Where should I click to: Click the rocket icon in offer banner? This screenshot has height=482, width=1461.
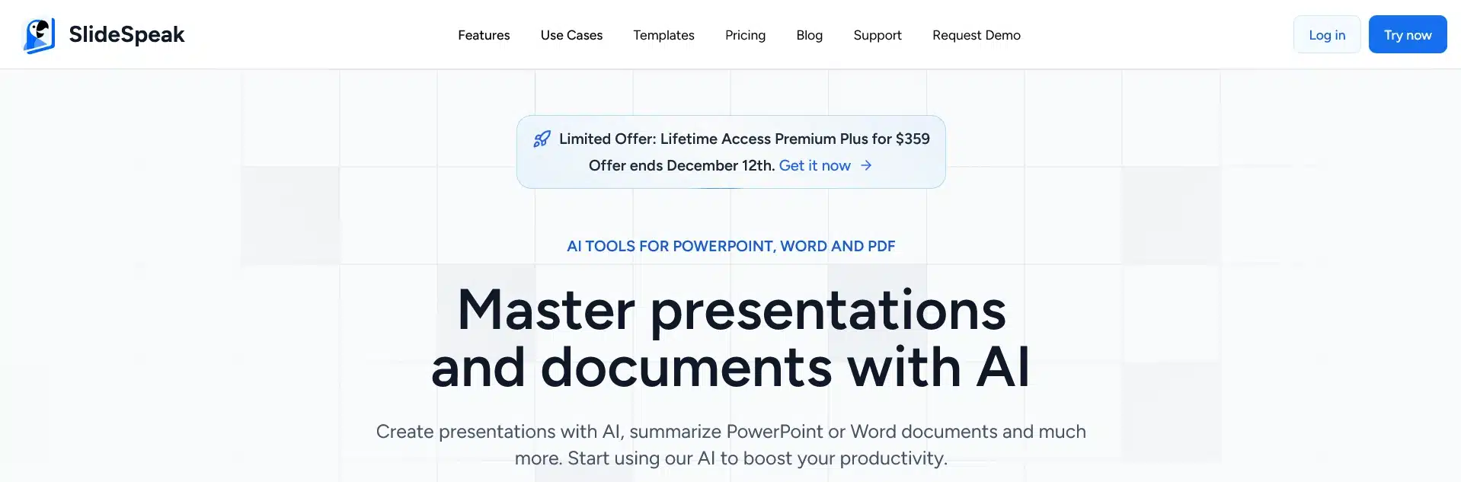542,139
